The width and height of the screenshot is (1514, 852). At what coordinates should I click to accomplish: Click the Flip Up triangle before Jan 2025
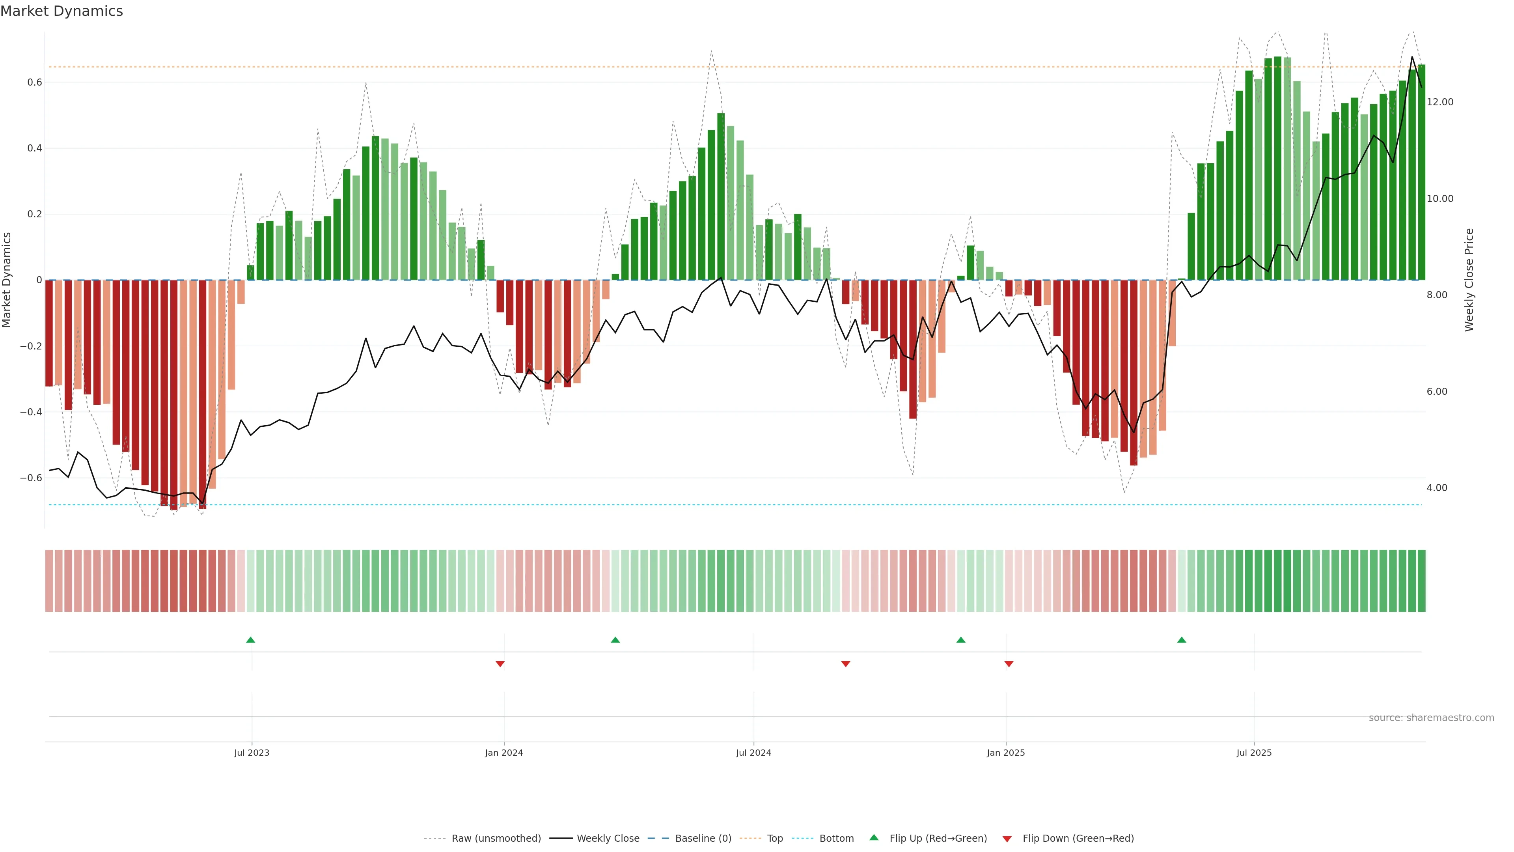point(961,640)
